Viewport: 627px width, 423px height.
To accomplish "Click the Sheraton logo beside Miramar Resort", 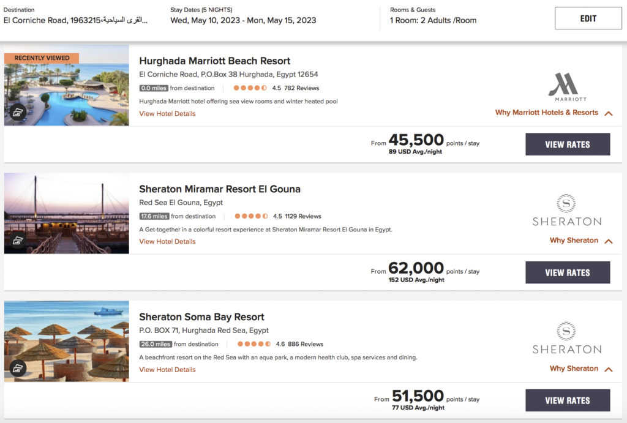I will click(x=566, y=210).
